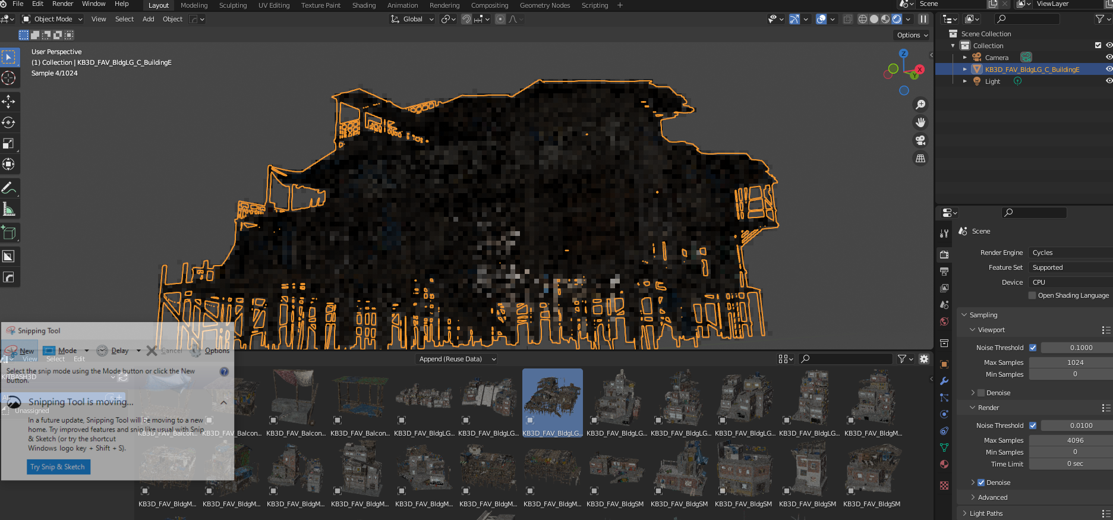Click the asset browser search field
Viewport: 1113px width, 520px height.
(x=846, y=359)
